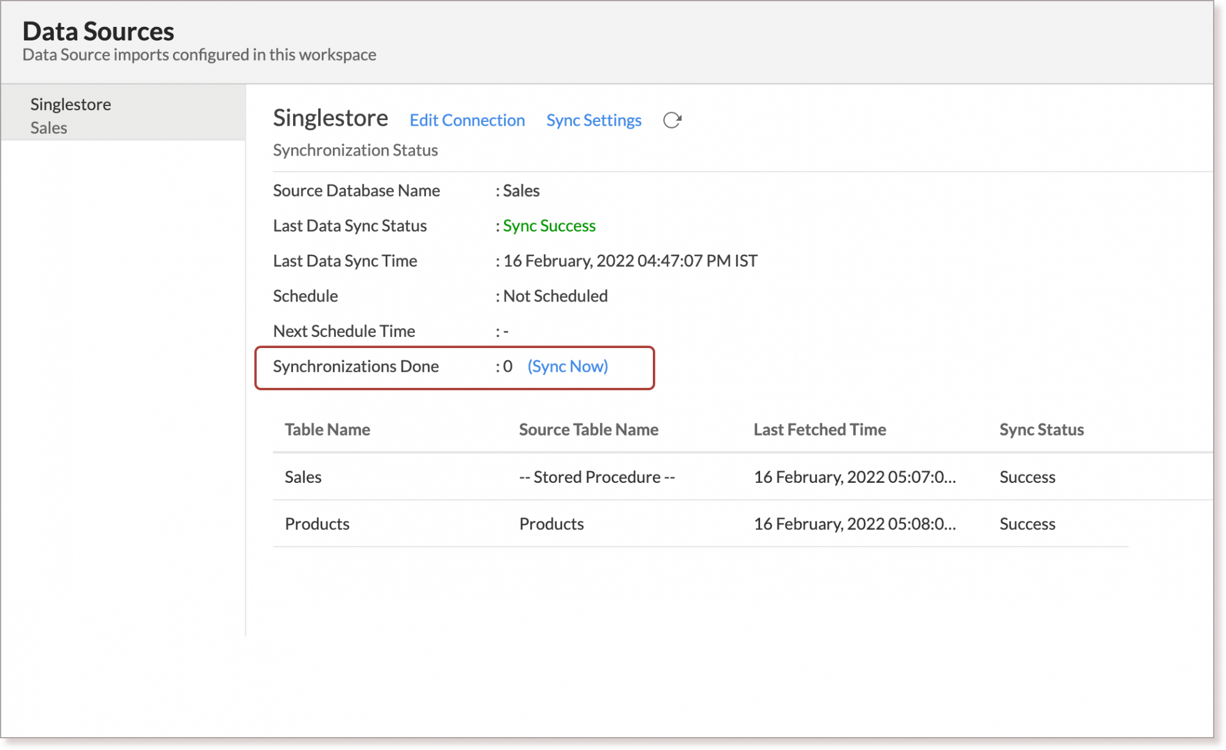Click the Products source table name
The image size is (1226, 750).
click(x=551, y=524)
